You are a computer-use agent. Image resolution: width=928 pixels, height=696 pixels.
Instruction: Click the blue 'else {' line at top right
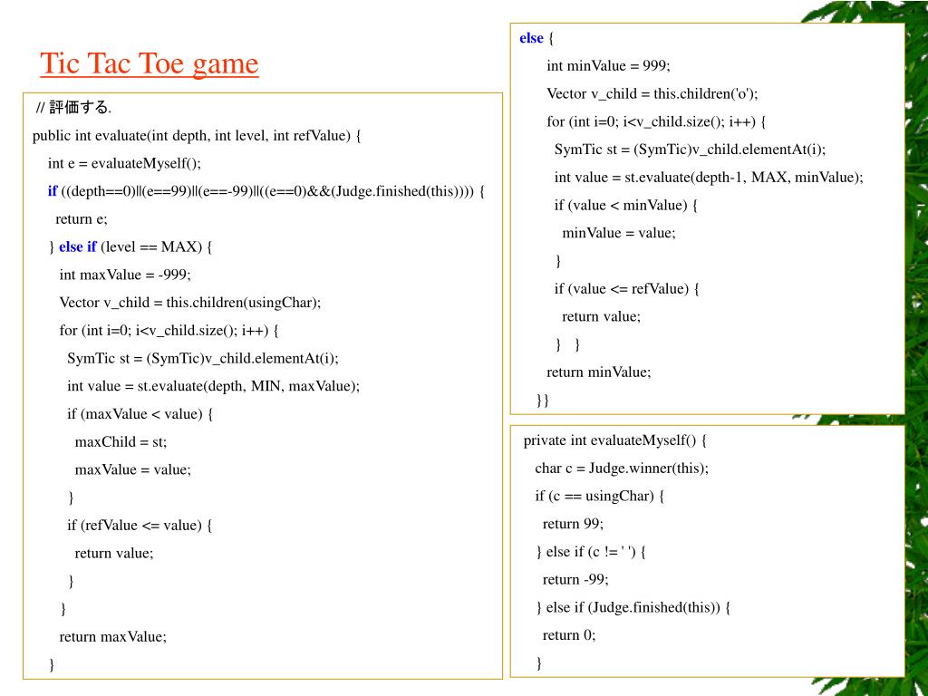click(x=536, y=38)
